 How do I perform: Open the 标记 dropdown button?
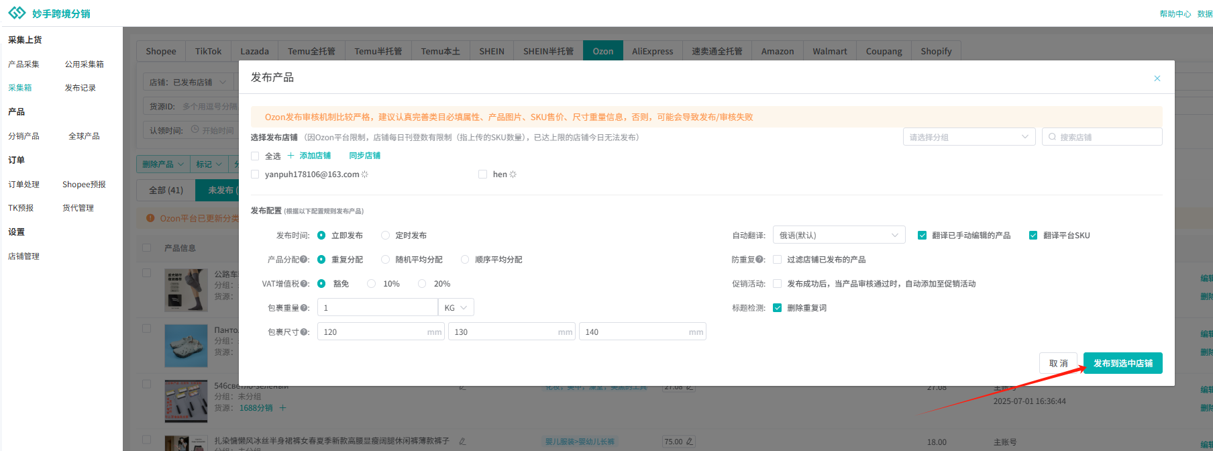point(209,164)
